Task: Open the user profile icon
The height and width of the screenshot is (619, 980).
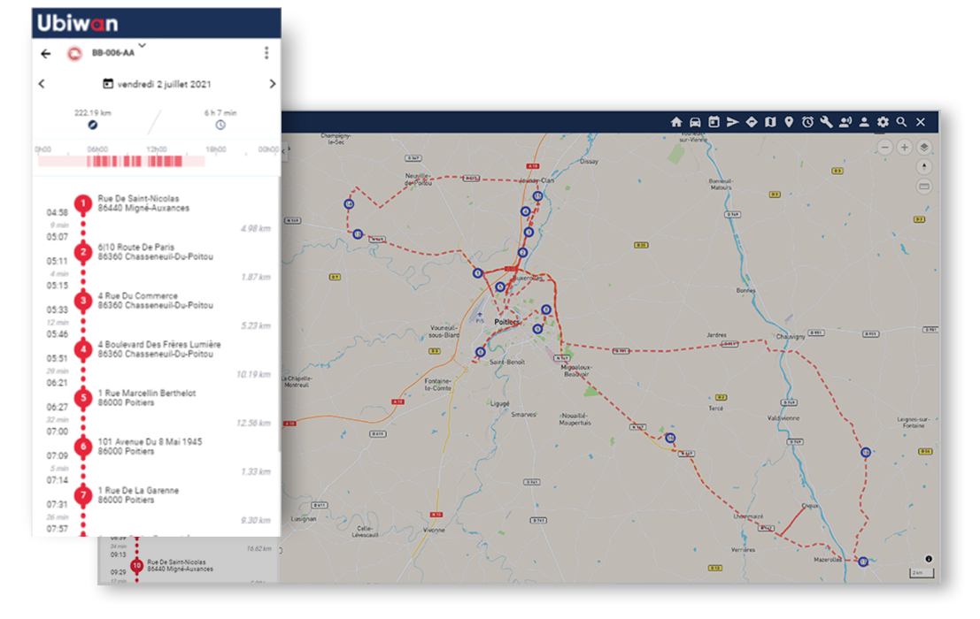Action: (864, 122)
